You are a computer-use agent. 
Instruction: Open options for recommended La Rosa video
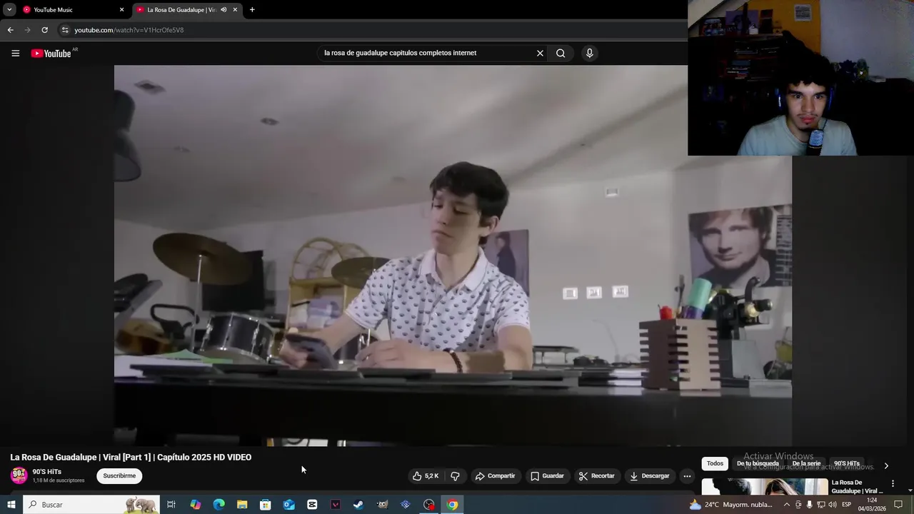[893, 484]
